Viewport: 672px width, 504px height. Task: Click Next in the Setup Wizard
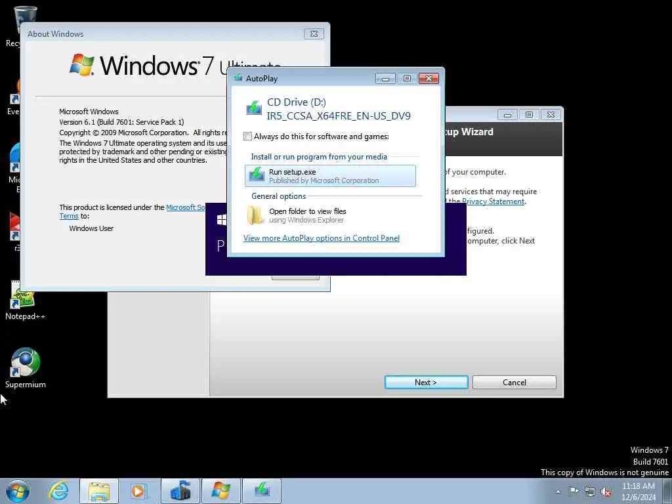tap(426, 383)
